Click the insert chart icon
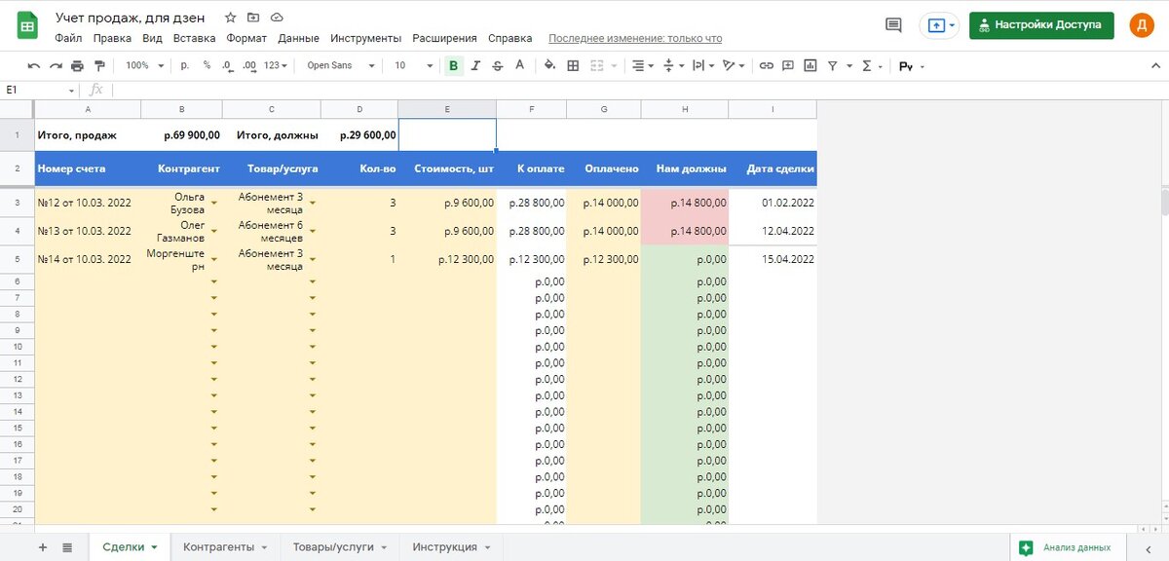 pos(811,65)
